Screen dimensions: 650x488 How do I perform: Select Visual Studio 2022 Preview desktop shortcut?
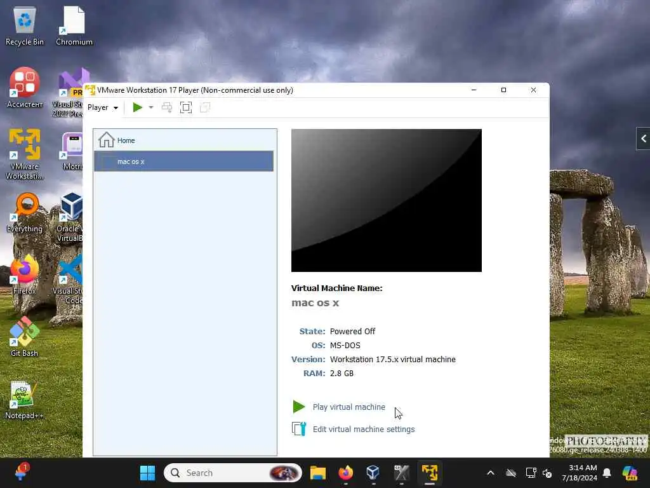tap(68, 92)
